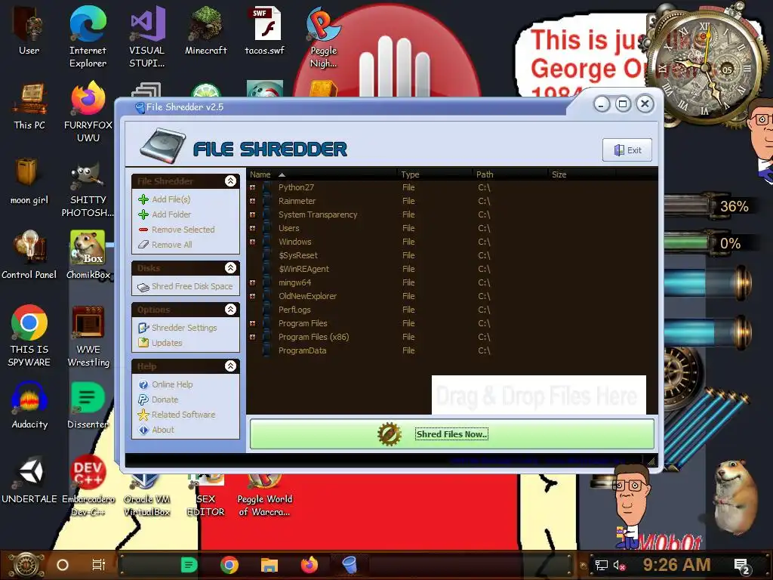Collapse the Disks sidebar panel

click(x=230, y=268)
